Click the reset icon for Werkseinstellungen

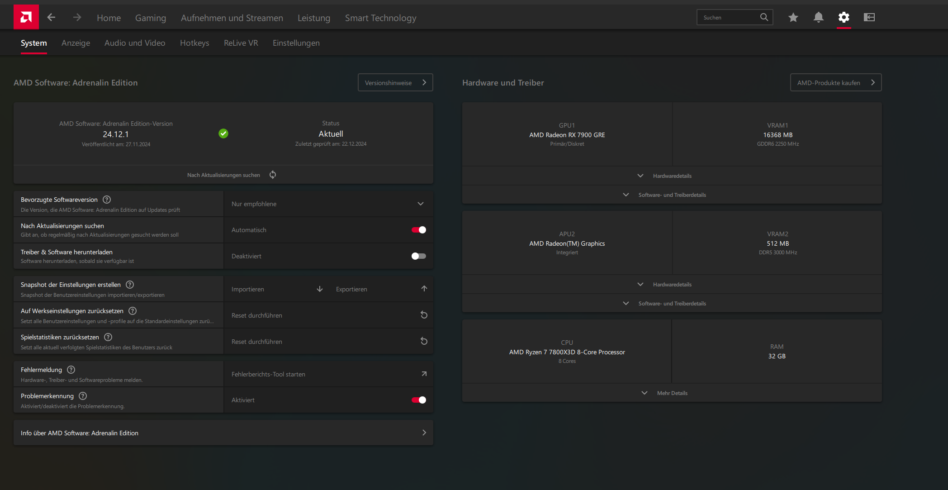[x=424, y=315]
